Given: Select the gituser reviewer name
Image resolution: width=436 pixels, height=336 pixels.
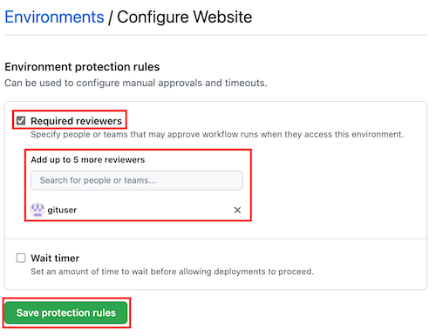Looking at the screenshot, I should [x=62, y=210].
